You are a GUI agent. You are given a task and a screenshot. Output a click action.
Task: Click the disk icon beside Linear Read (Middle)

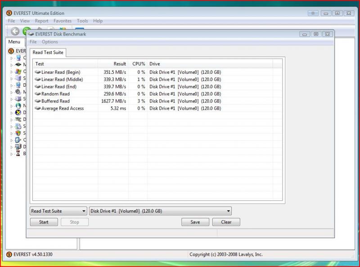click(38, 80)
